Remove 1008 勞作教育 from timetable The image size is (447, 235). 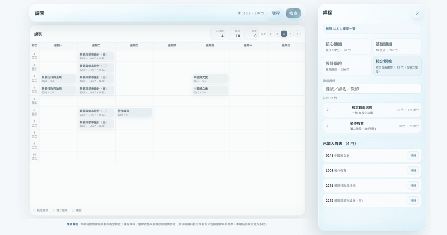coord(413,170)
